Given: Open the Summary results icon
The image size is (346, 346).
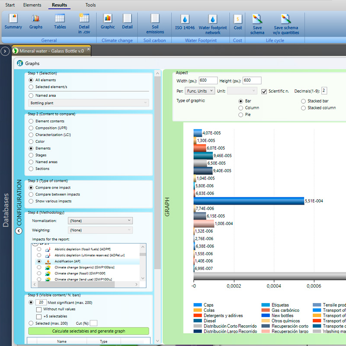Looking at the screenshot, I should tap(13, 22).
